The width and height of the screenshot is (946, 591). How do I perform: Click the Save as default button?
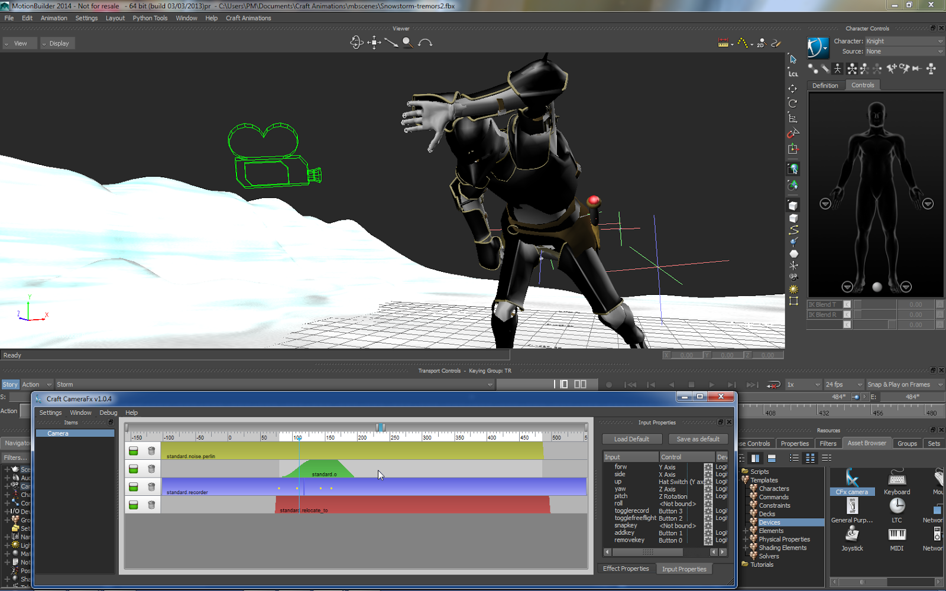pyautogui.click(x=698, y=439)
